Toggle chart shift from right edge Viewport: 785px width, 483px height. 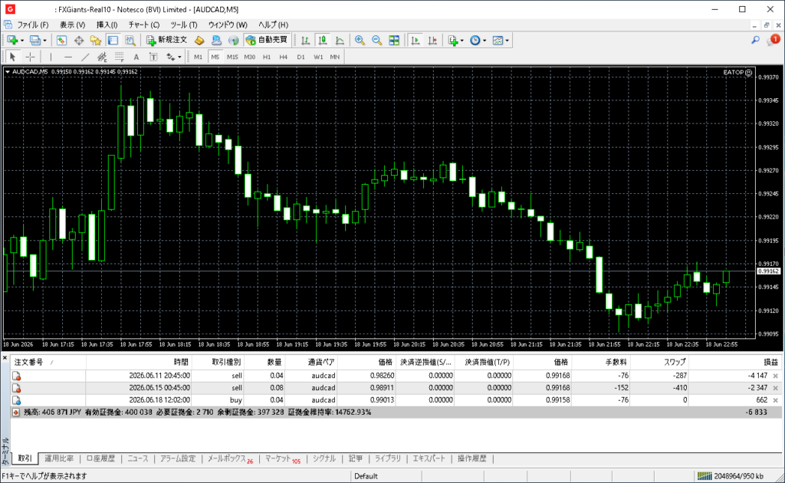click(432, 41)
